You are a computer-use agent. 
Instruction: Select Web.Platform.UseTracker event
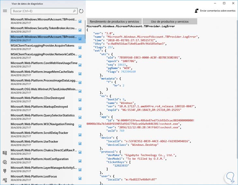(48, 143)
